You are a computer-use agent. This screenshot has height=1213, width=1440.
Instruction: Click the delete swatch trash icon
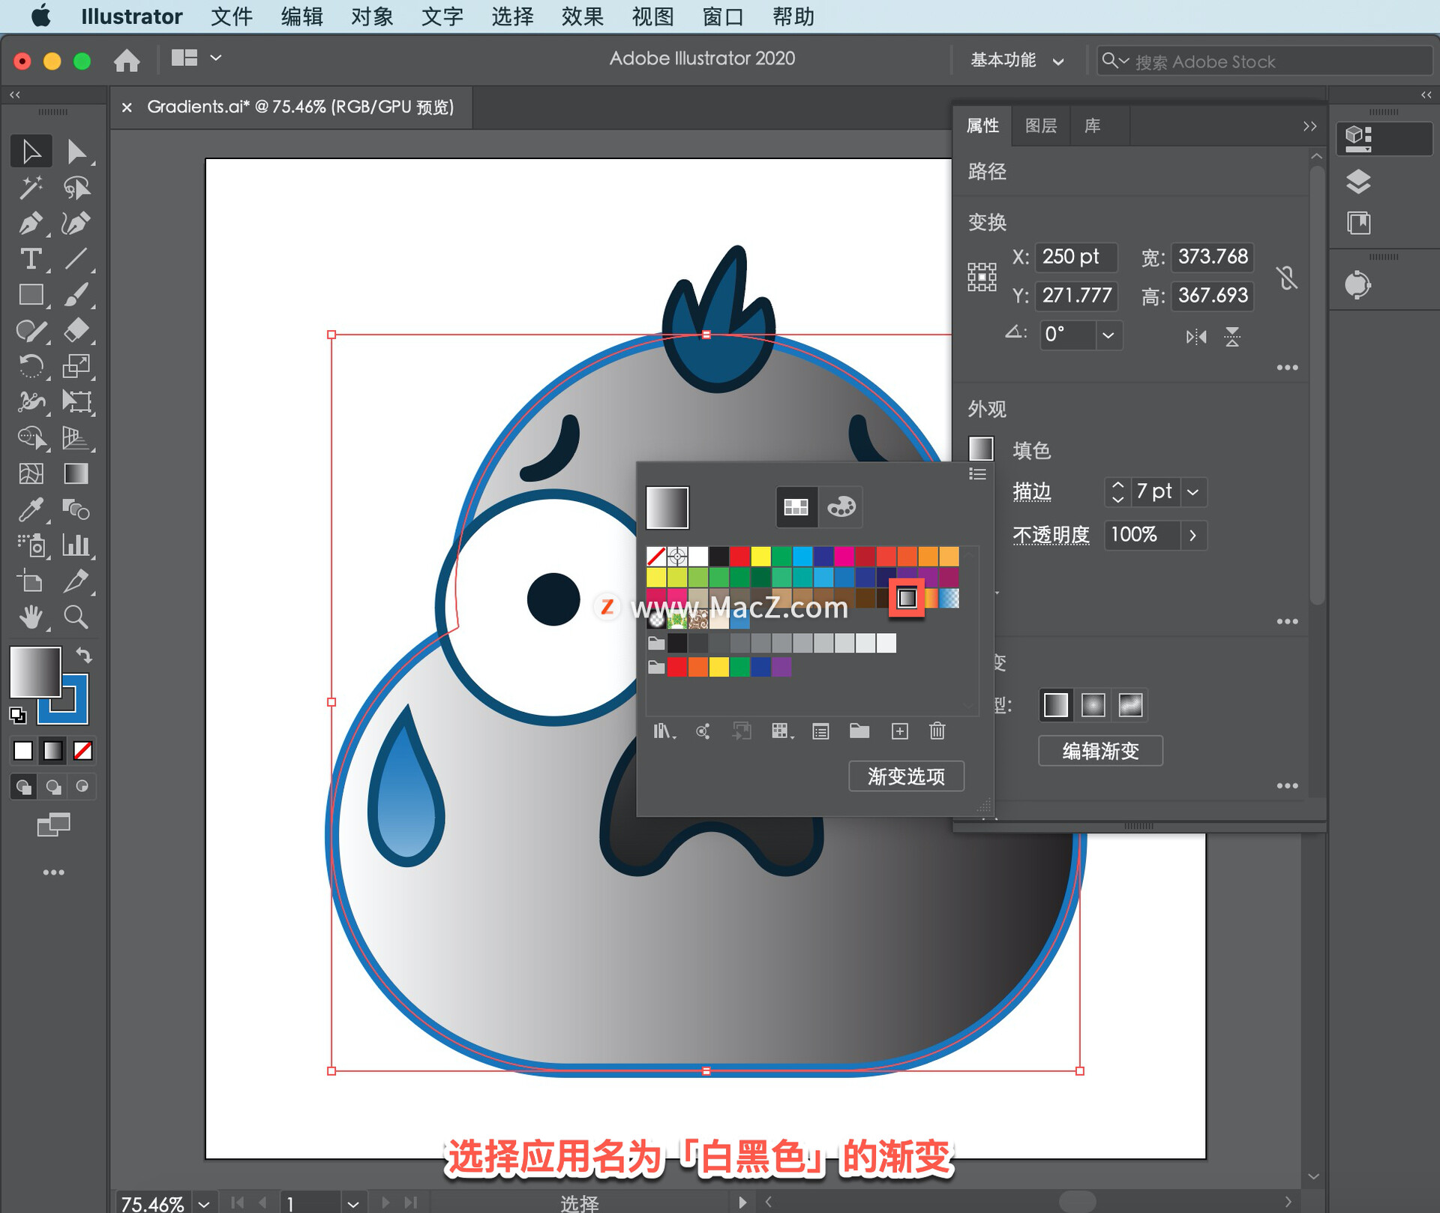(x=937, y=731)
